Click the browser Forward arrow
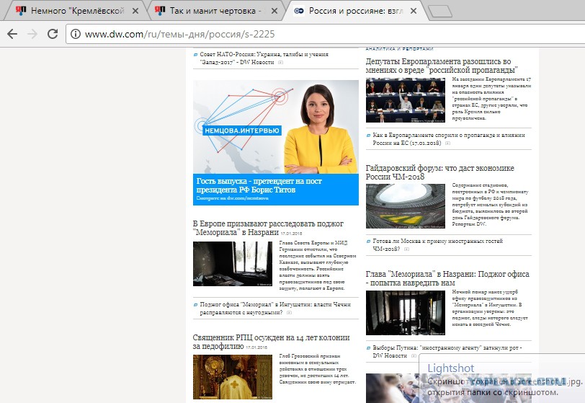585x403 pixels. click(x=32, y=34)
